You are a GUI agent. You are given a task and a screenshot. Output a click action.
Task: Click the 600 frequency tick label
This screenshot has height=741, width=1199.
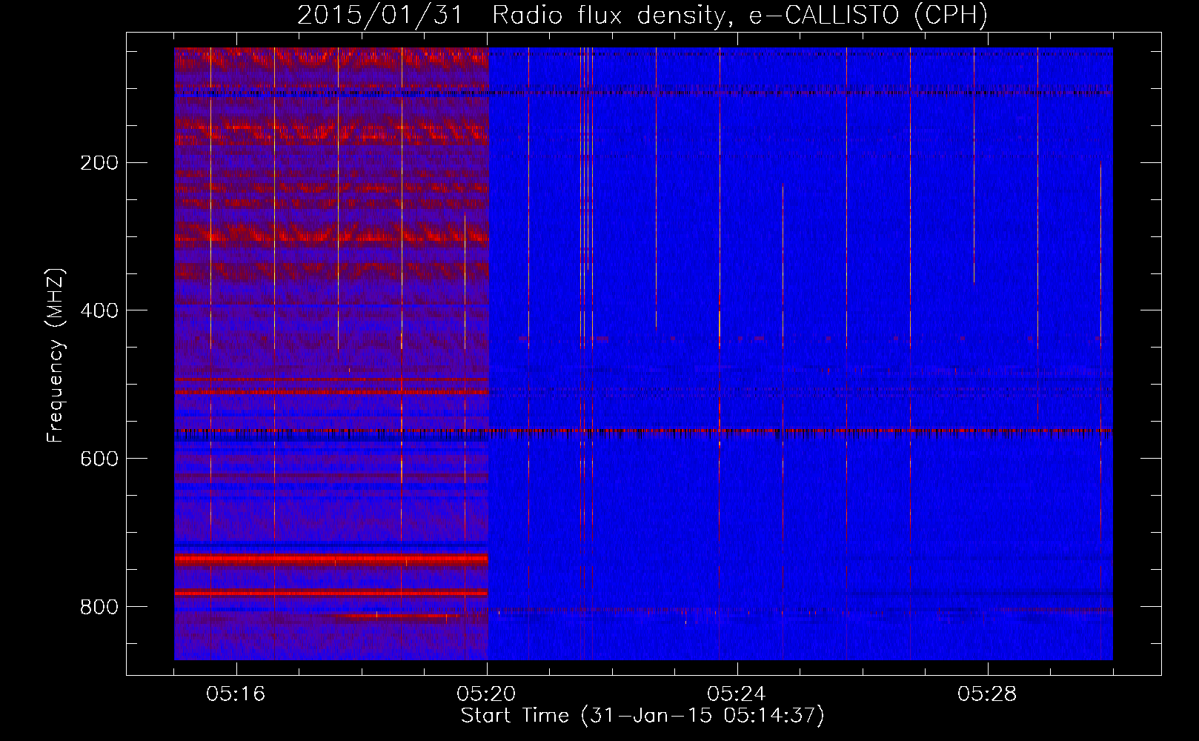pos(99,459)
